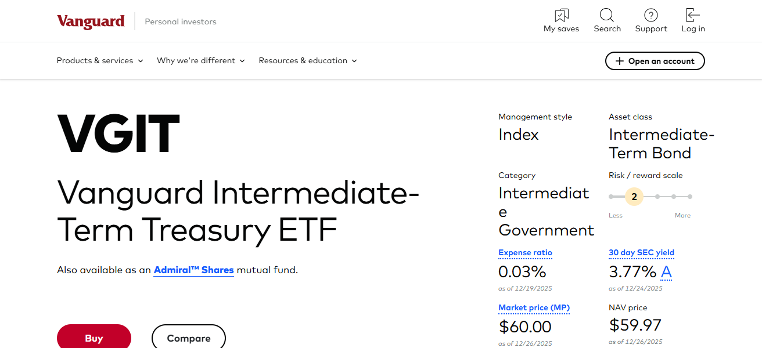Click the plus icon in Open an account
Screen dimensions: 762x348
click(621, 60)
